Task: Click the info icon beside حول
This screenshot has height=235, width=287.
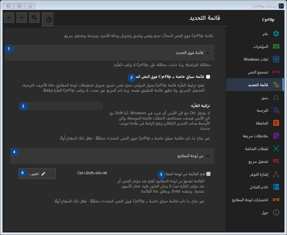Action: click(x=276, y=212)
